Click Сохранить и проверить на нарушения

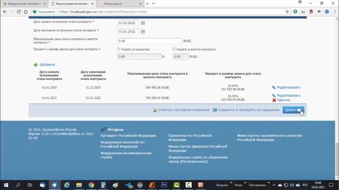click(x=248, y=110)
